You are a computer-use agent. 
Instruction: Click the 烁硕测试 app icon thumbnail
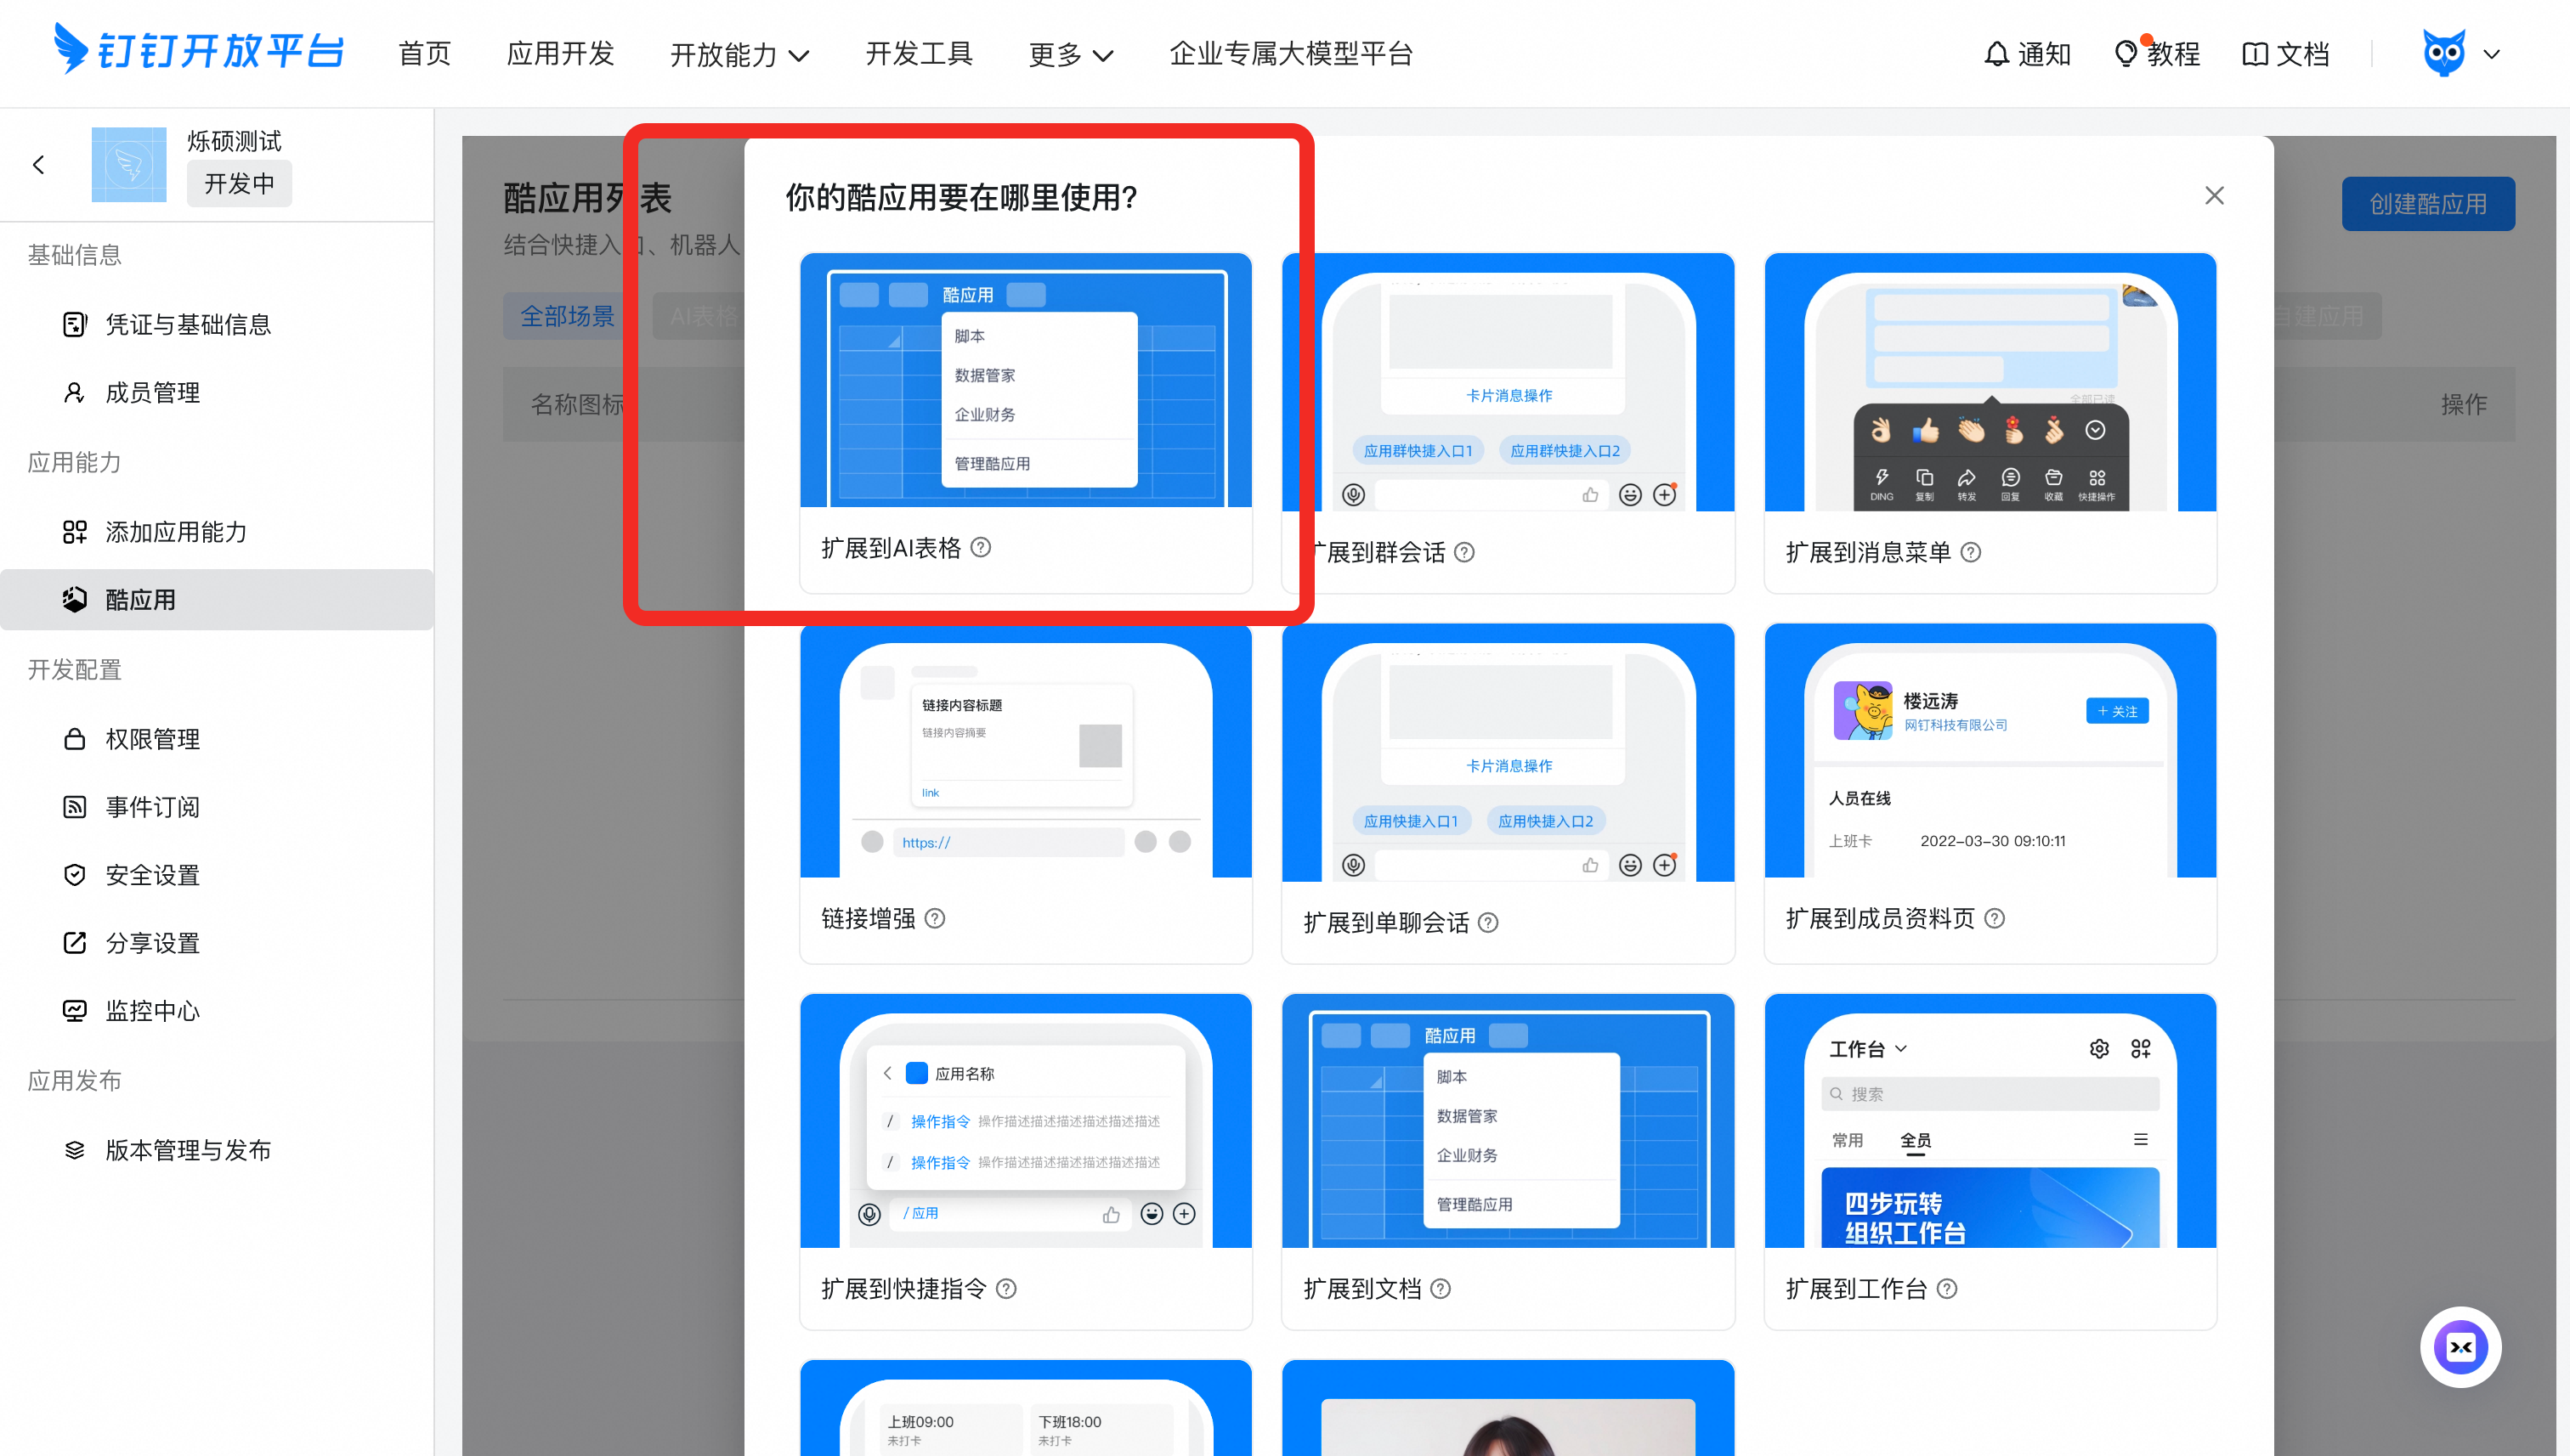click(x=129, y=165)
